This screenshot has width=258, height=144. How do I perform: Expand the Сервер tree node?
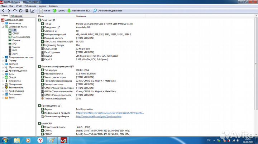coord(3,61)
